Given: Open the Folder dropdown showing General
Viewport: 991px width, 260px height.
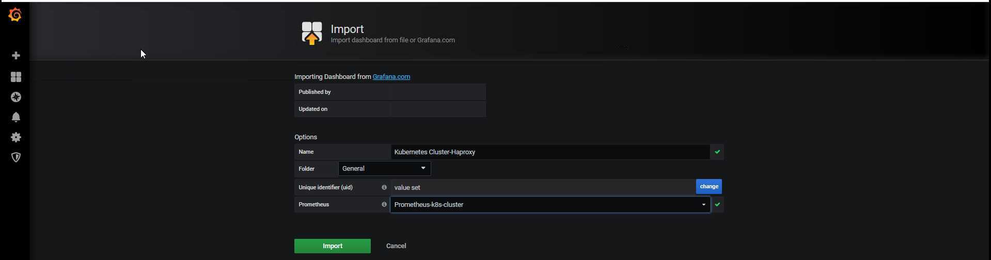Looking at the screenshot, I should click(x=384, y=169).
